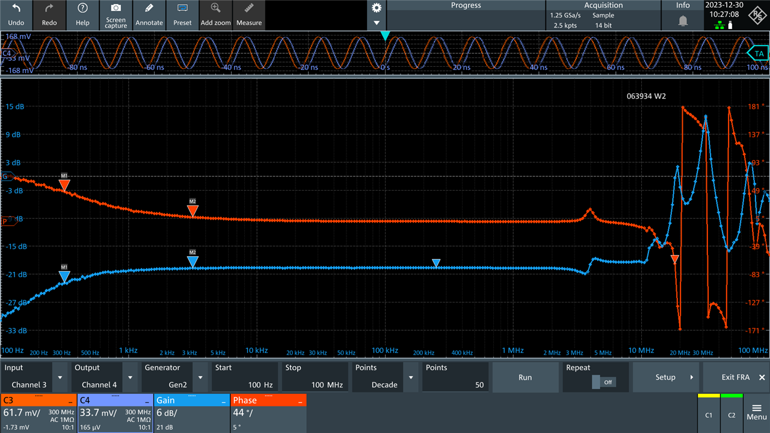Click the notification bell icon
Screen dimensions: 770x433
tap(683, 20)
